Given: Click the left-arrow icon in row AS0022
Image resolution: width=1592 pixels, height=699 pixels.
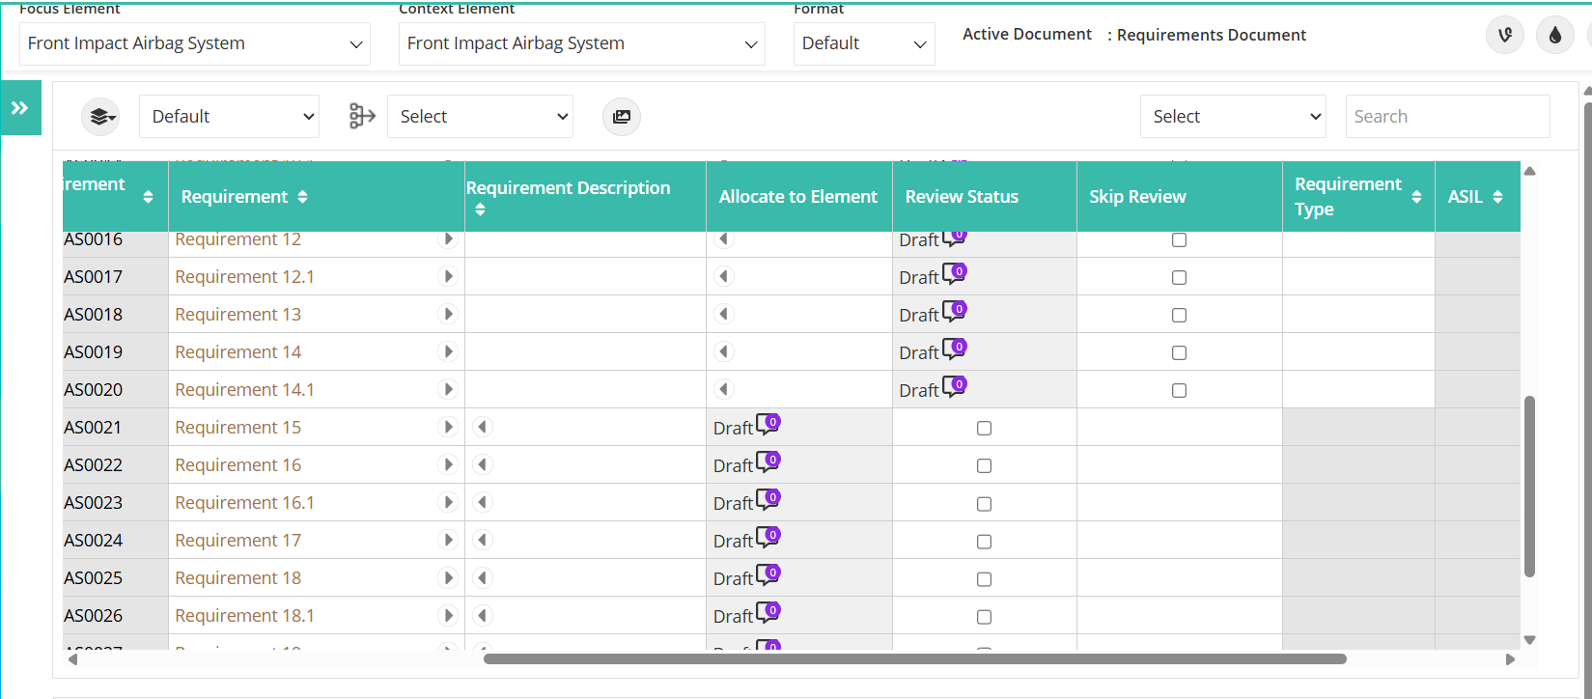Looking at the screenshot, I should 484,465.
